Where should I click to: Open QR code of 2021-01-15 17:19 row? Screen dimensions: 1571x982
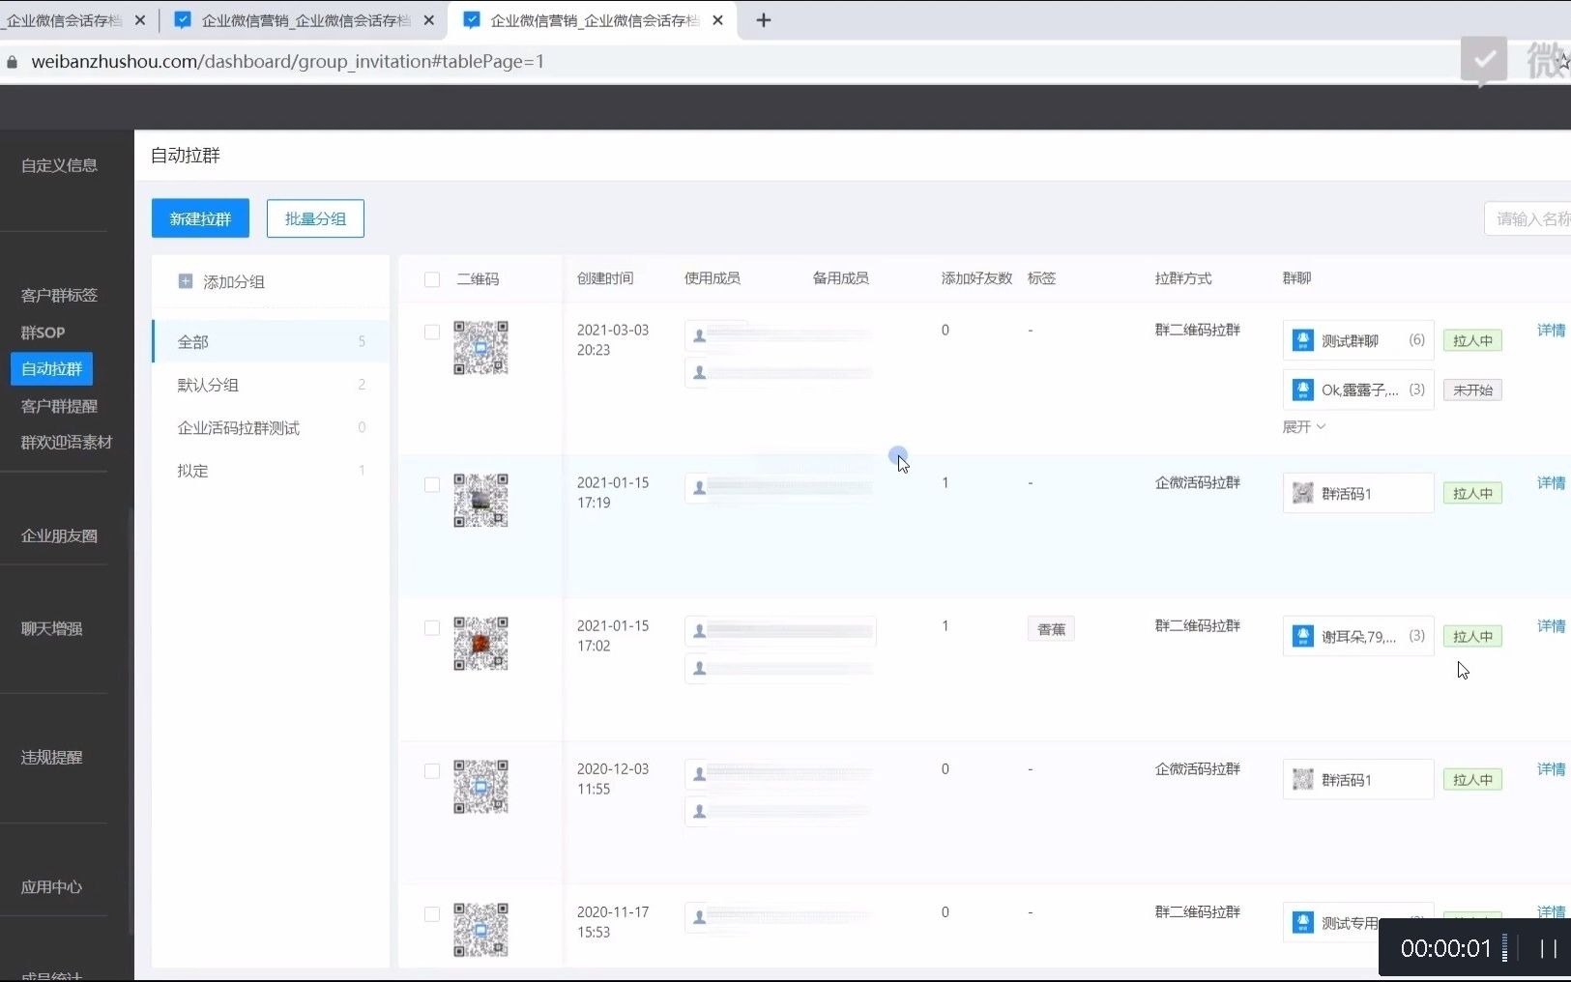pos(480,501)
